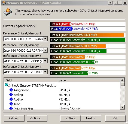
Task: Open the Options dialog button
Action: 37,118
